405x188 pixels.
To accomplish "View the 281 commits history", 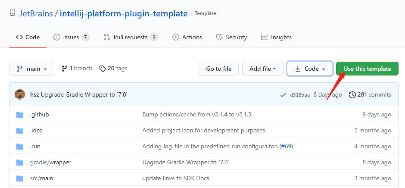I will click(370, 94).
